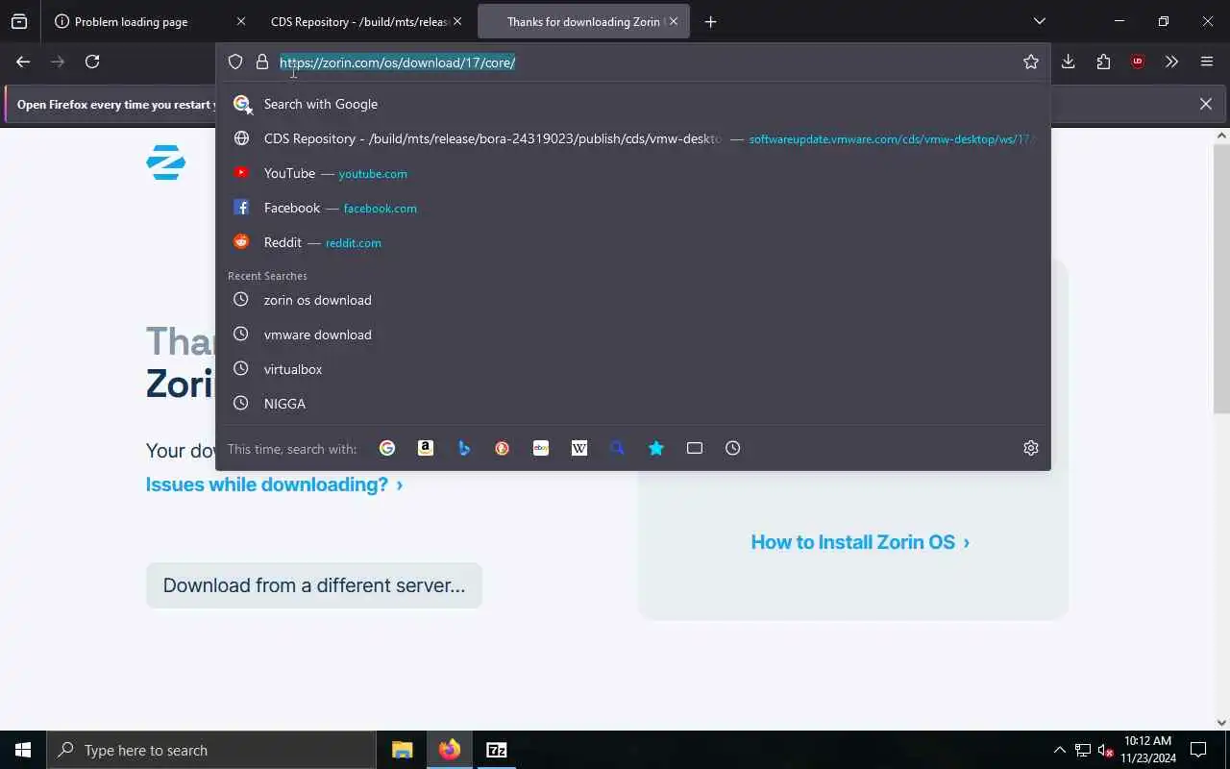The height and width of the screenshot is (769, 1230).
Task: Reload the current page
Action: click(92, 62)
